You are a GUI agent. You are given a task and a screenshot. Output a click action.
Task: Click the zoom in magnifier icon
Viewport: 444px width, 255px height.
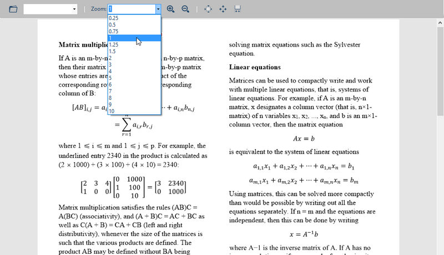pyautogui.click(x=170, y=9)
